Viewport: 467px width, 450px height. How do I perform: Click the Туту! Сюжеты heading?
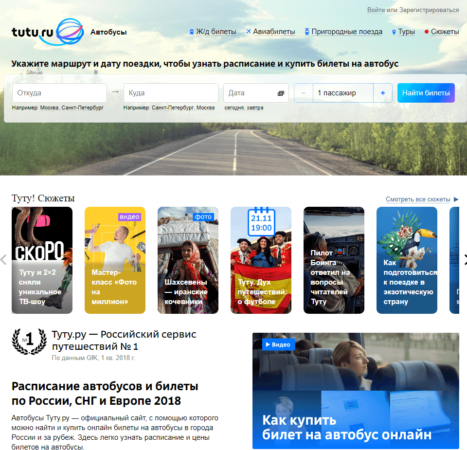[43, 198]
